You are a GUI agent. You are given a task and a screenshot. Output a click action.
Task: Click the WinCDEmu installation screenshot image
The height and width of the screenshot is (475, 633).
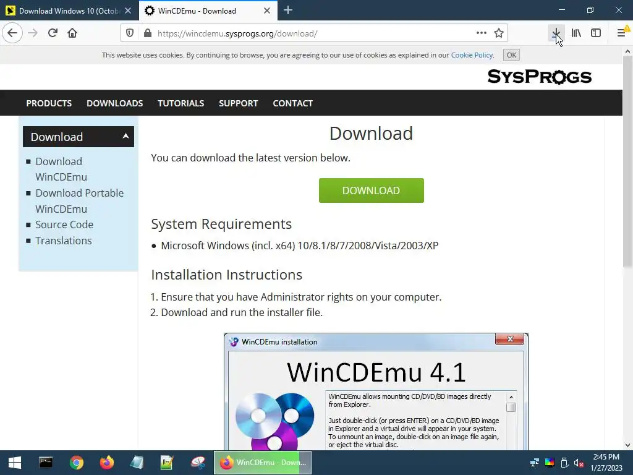pos(376,392)
